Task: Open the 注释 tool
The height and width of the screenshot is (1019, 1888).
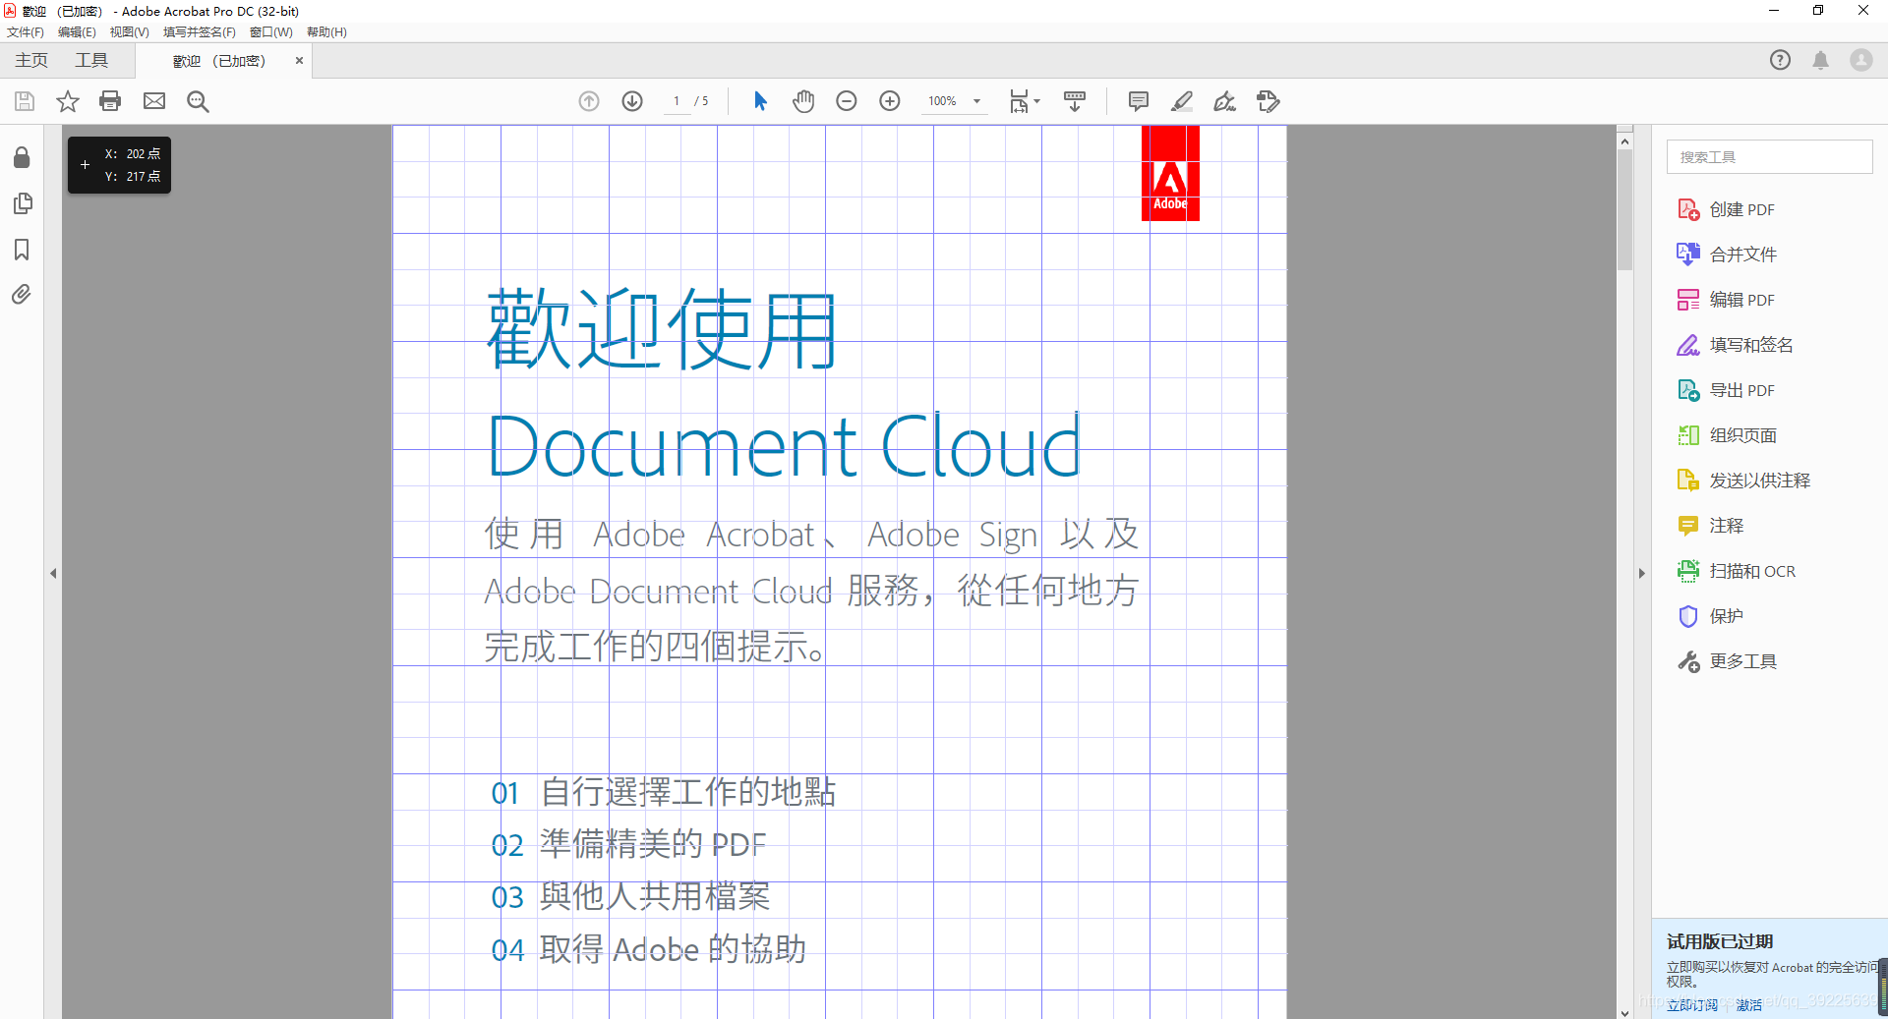Action: coord(1710,526)
